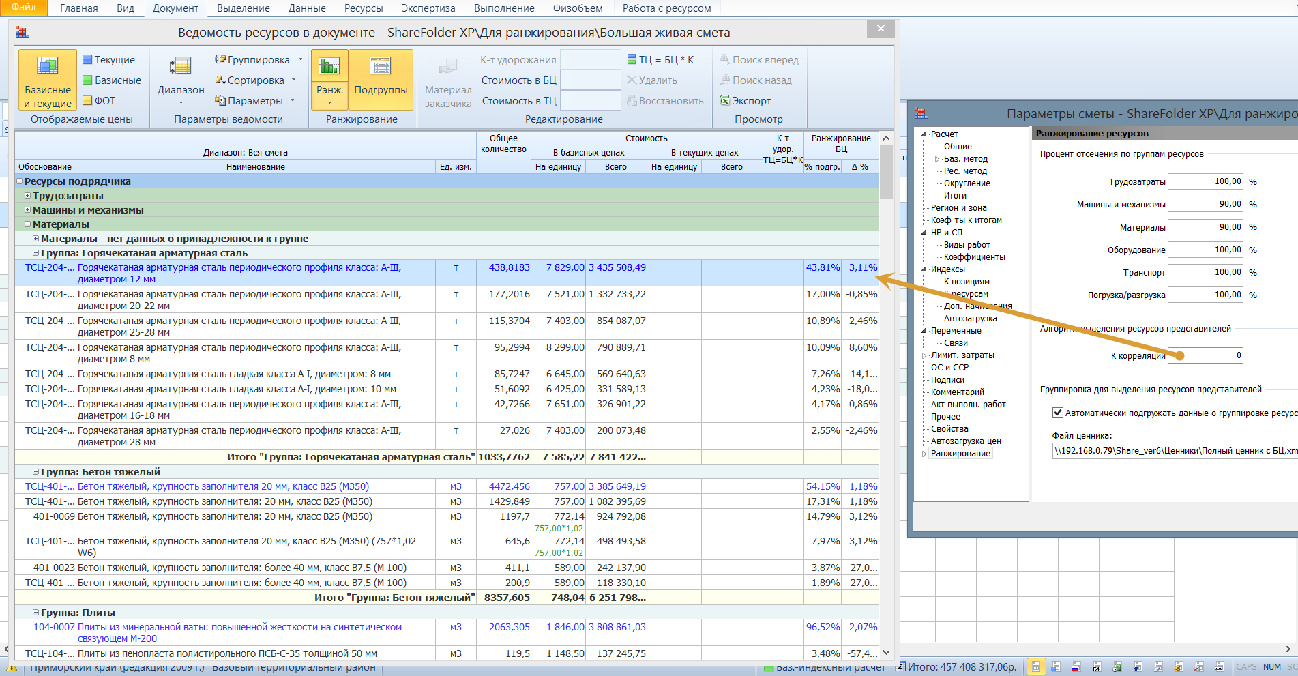The image size is (1298, 676).
Task: Select Округление in the parameters tree
Action: coord(967,183)
